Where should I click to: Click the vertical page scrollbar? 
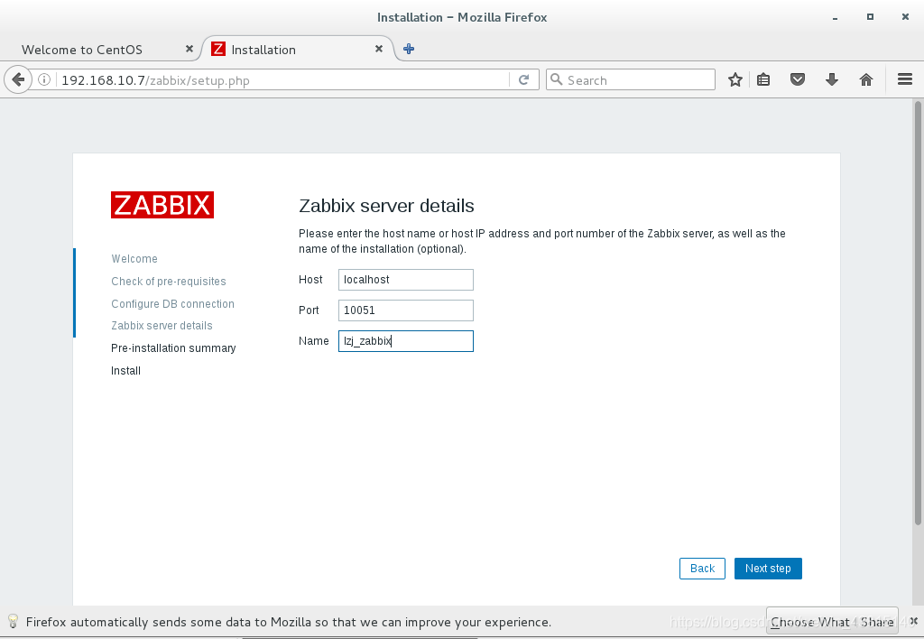(918, 312)
